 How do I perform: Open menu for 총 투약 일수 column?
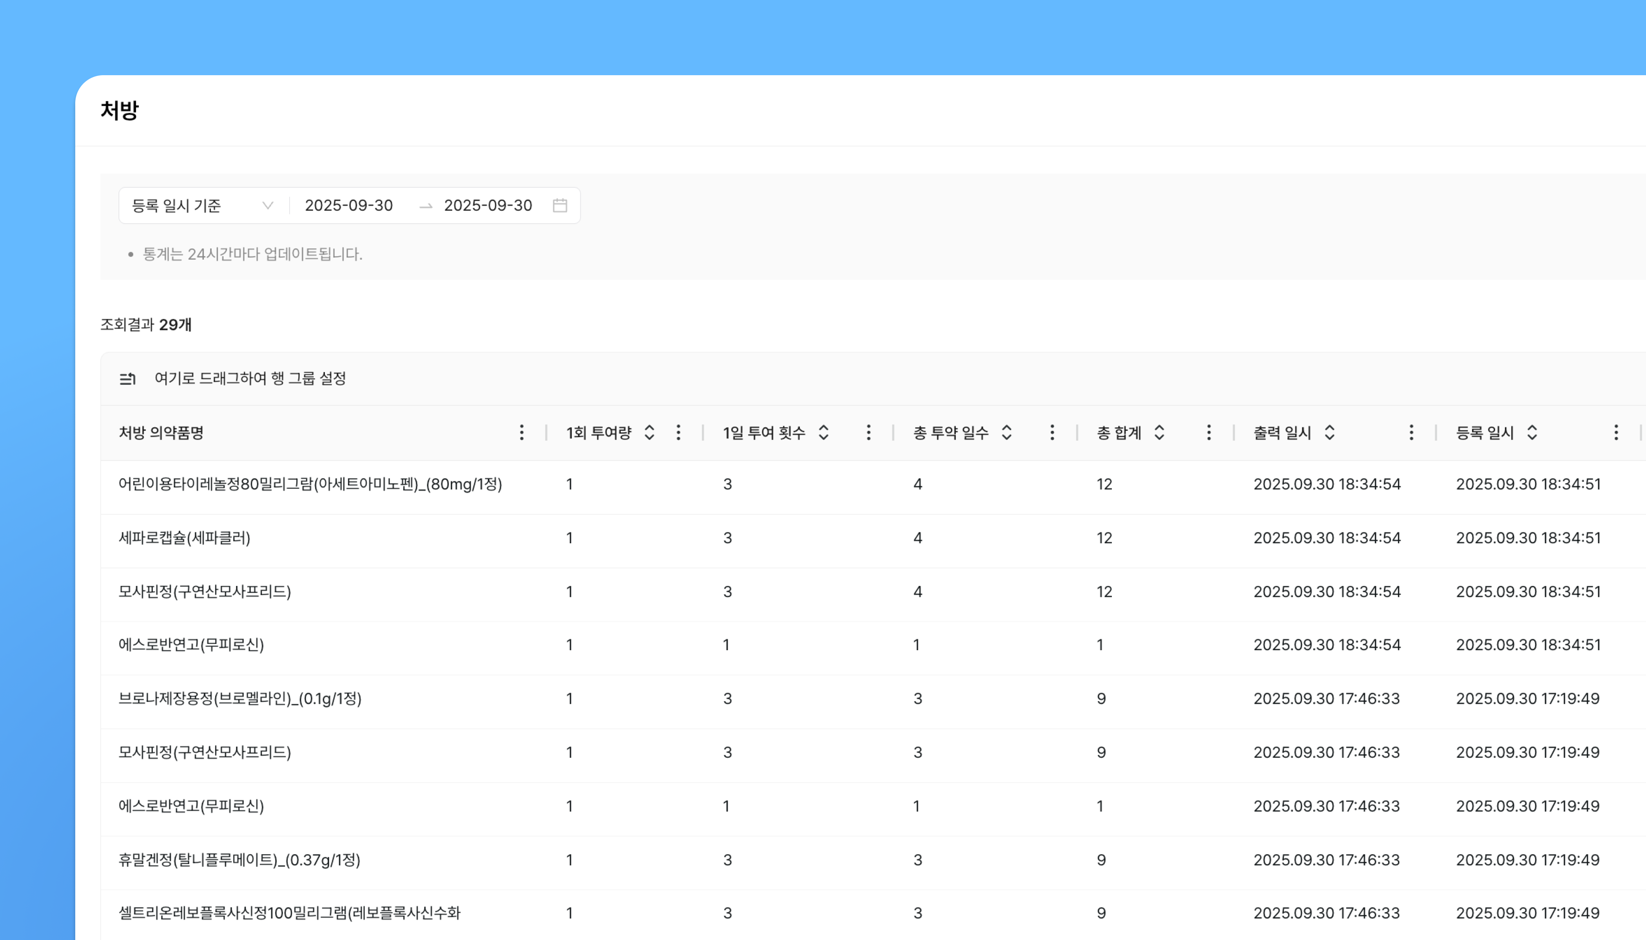[1052, 432]
